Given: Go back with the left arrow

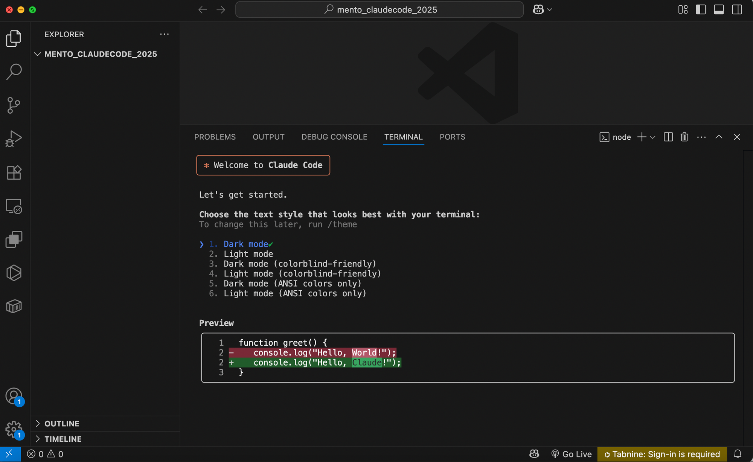Looking at the screenshot, I should click(x=203, y=10).
